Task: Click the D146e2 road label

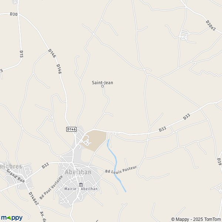Action: pyautogui.click(x=34, y=198)
